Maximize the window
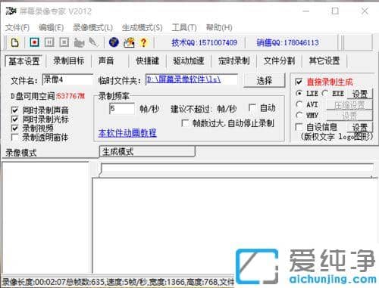This screenshot has height=288, width=379. [335, 11]
